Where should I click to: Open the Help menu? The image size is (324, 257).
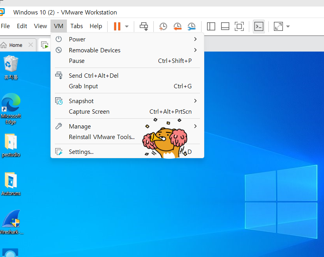tap(95, 26)
